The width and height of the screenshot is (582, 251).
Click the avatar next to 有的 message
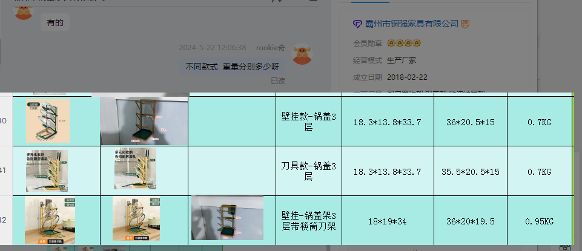[24, 12]
